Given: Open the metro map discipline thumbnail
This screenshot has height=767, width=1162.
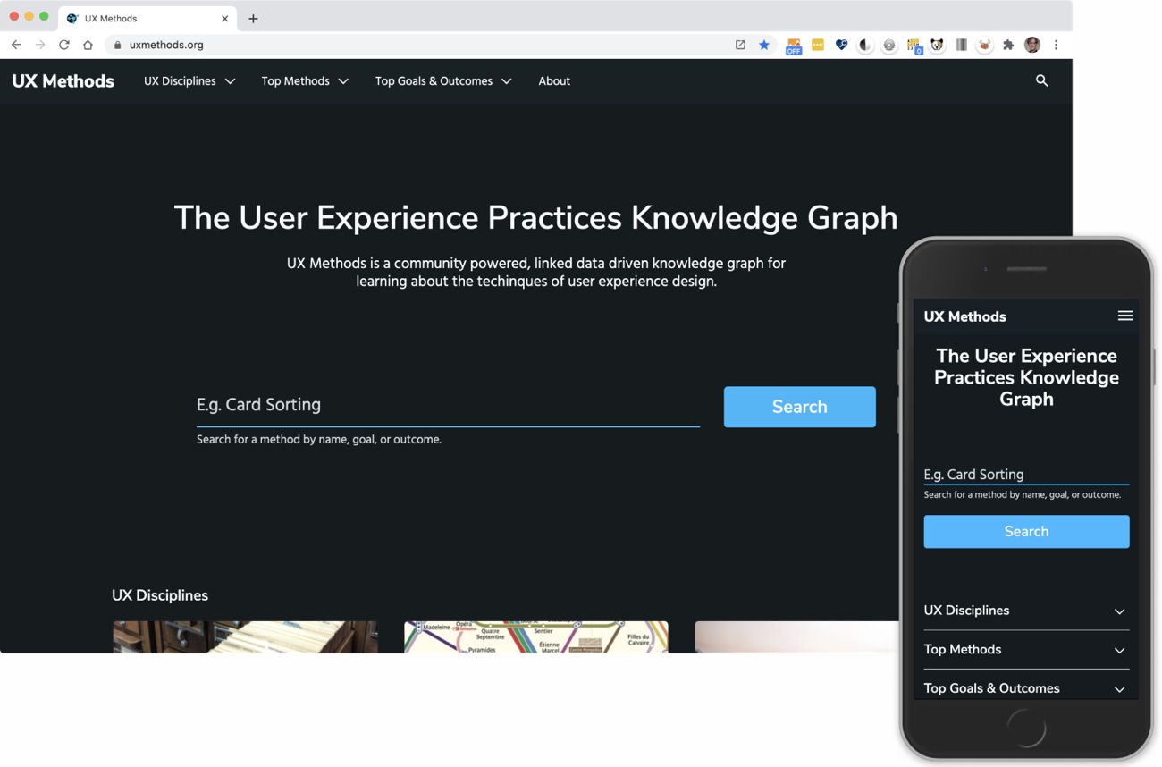Looking at the screenshot, I should point(536,637).
